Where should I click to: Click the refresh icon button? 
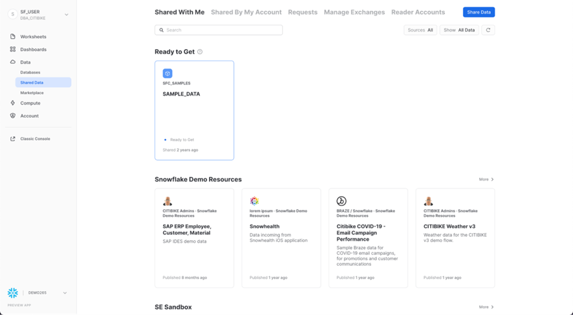coord(488,30)
